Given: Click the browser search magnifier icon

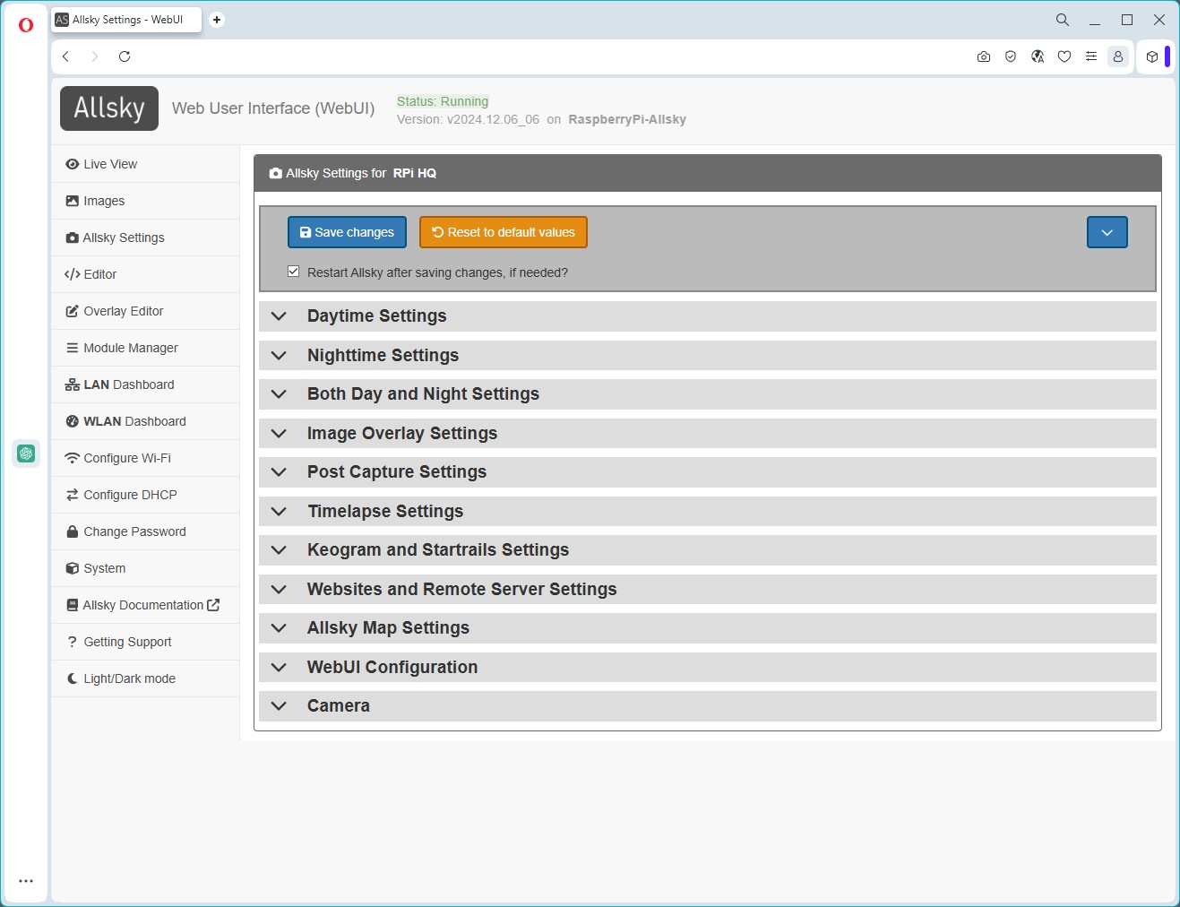Looking at the screenshot, I should click(x=1063, y=20).
